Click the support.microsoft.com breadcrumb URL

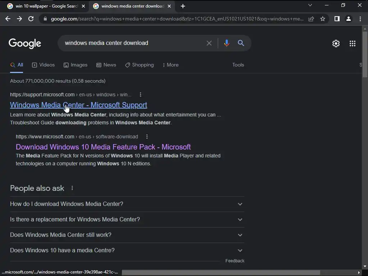coord(71,95)
